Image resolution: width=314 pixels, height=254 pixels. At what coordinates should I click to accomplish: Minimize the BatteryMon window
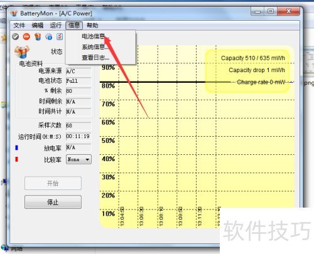coord(257,12)
